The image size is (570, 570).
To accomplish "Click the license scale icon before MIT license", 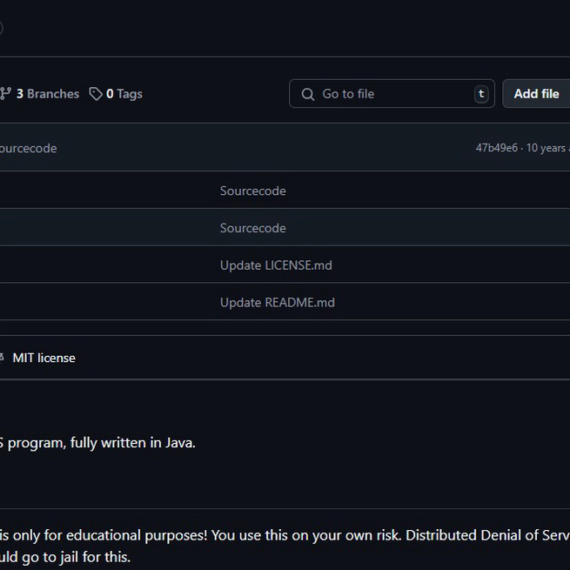I will (2, 358).
